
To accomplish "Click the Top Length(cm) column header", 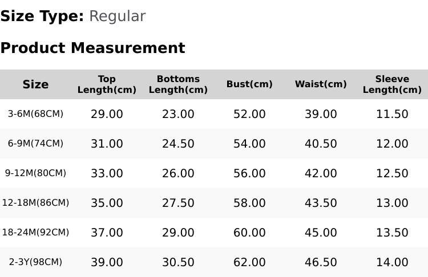I will pyautogui.click(x=107, y=84).
